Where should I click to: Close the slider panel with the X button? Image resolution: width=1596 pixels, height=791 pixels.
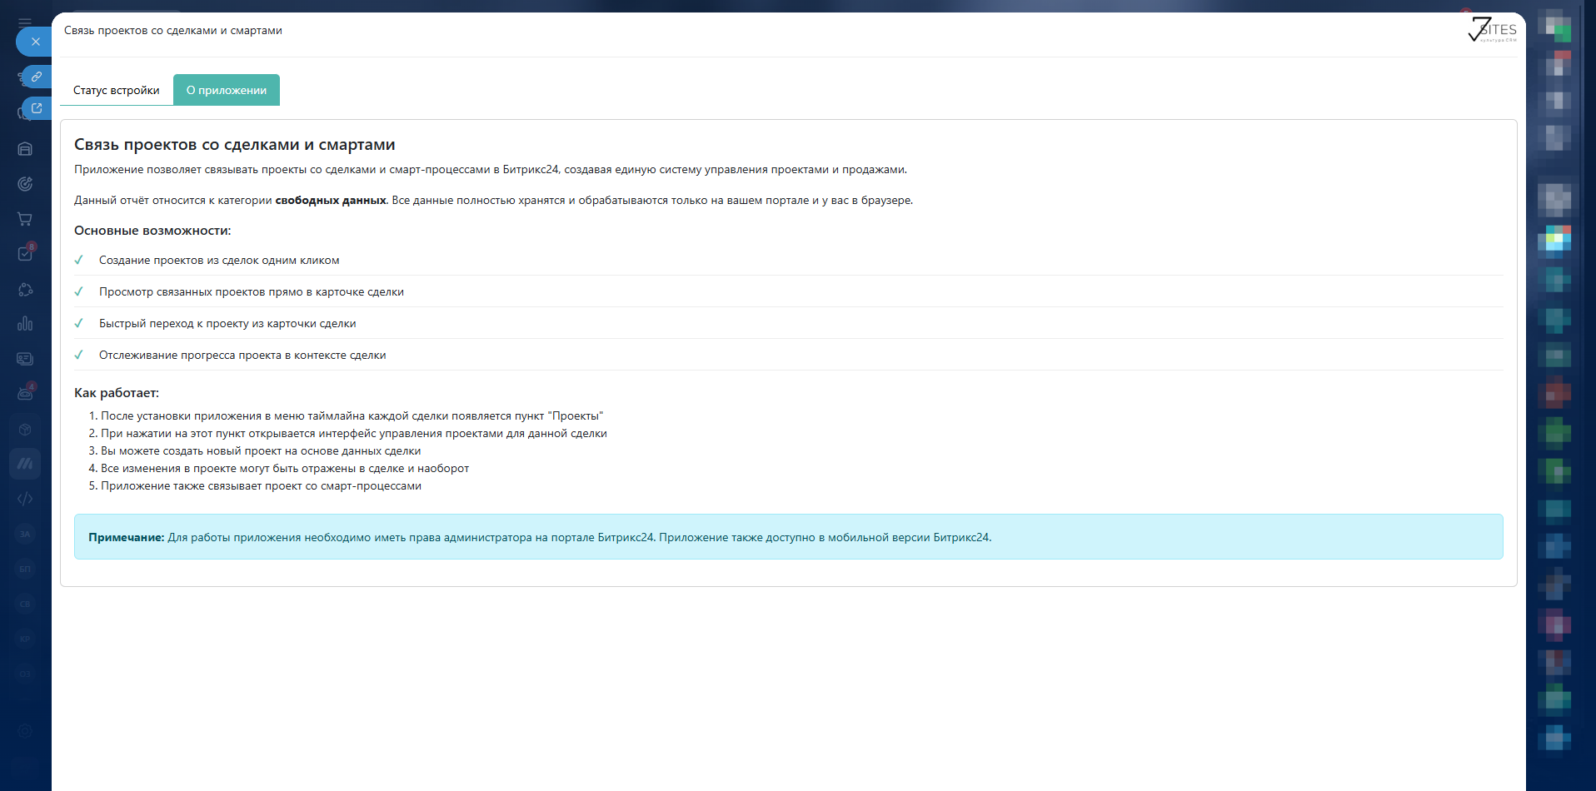pos(35,42)
